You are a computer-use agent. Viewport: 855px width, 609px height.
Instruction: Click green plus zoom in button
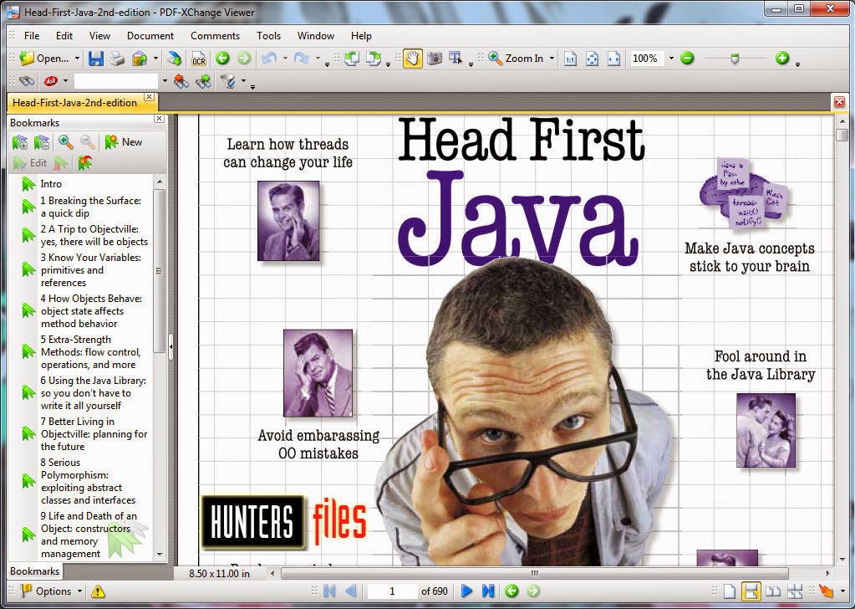782,58
